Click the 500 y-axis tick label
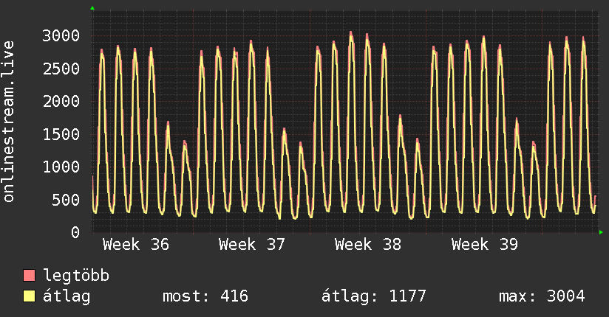This screenshot has height=317, width=609. 66,200
